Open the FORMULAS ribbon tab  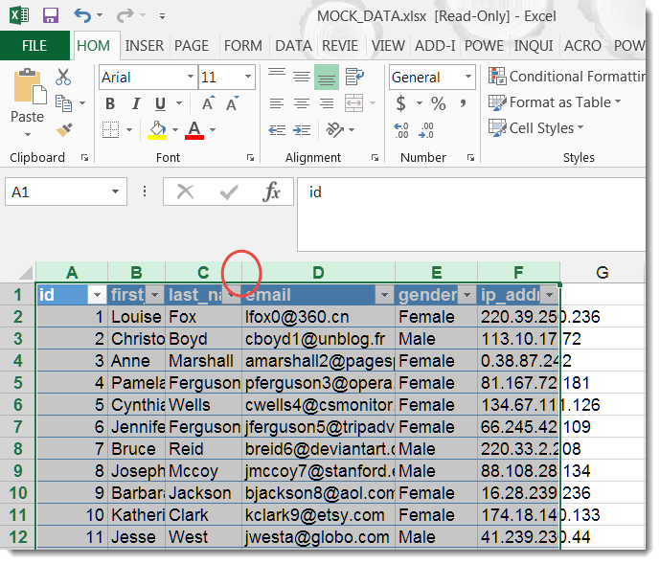click(243, 45)
